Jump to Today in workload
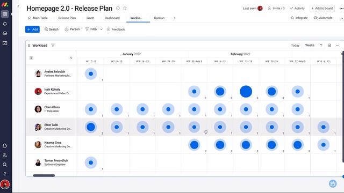The width and height of the screenshot is (344, 193). tap(295, 45)
